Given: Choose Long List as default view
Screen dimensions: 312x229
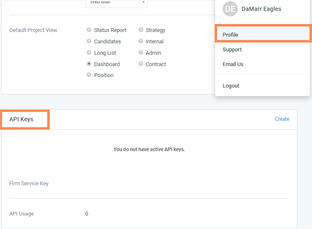Looking at the screenshot, I should [89, 53].
